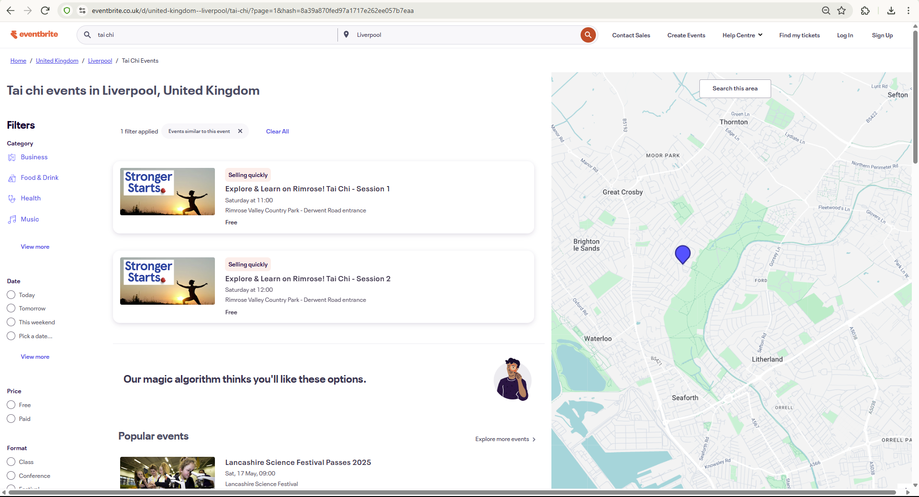Screen dimensions: 919x497
Task: Open the Create Events menu item
Action: [x=686, y=35]
